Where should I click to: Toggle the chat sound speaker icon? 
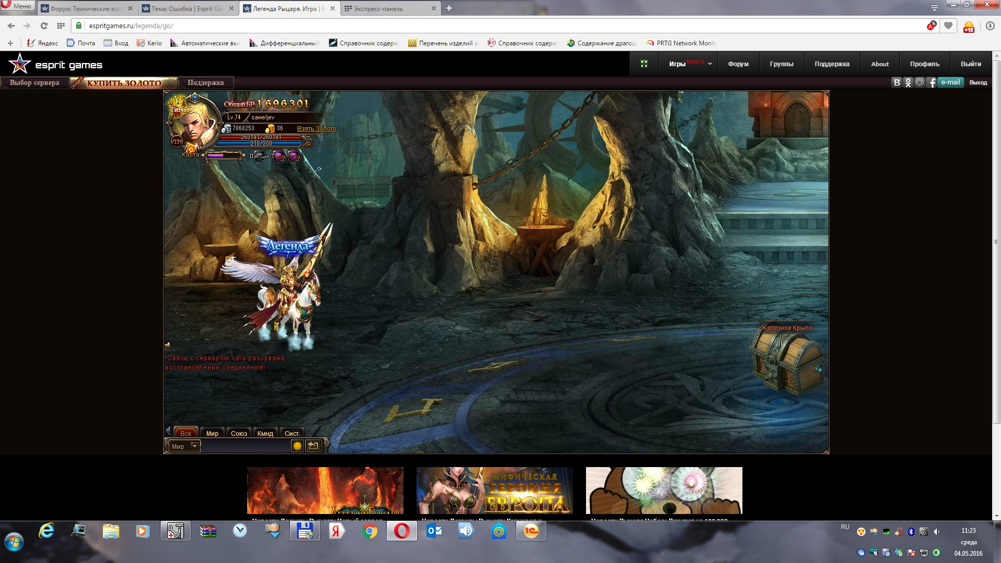coord(168,346)
